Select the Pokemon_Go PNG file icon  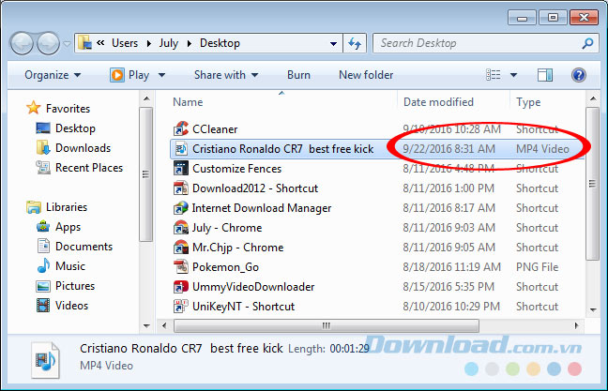pos(181,267)
